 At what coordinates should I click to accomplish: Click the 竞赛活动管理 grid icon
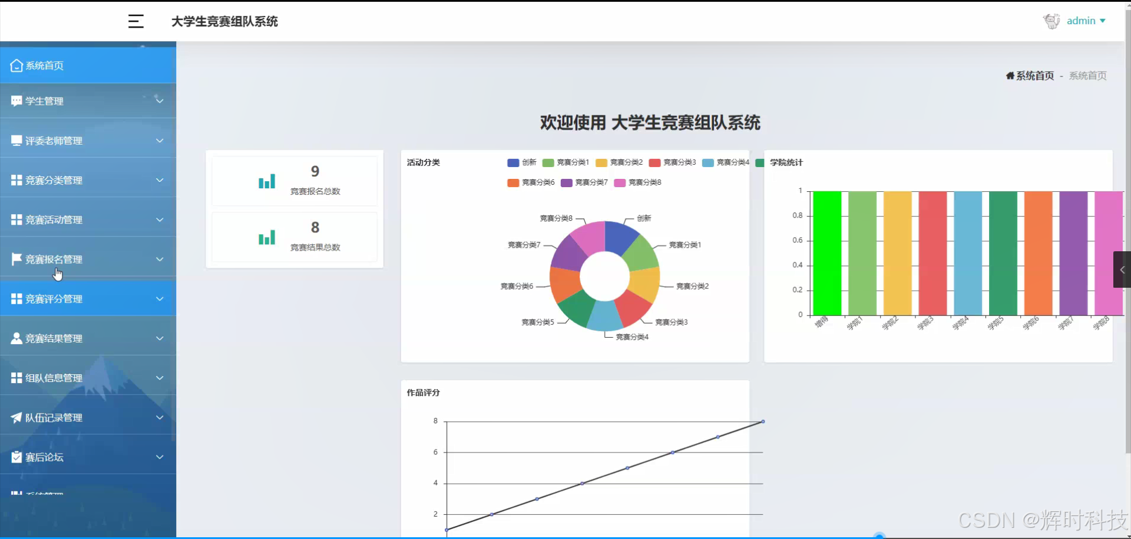pos(16,219)
